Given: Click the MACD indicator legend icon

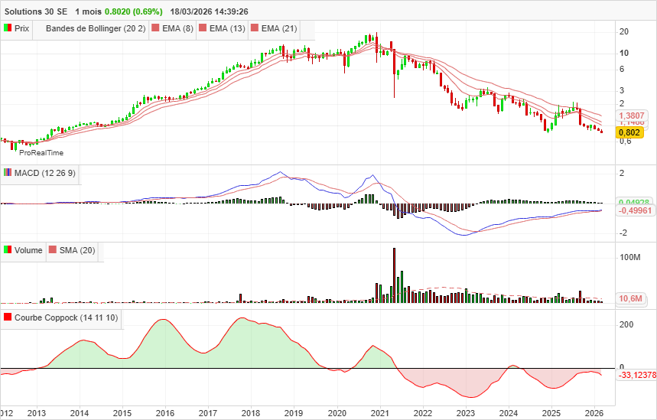Looking at the screenshot, I should click(8, 172).
